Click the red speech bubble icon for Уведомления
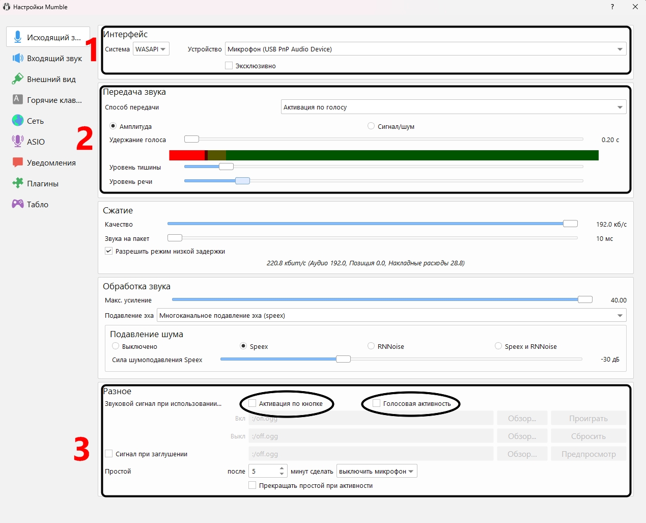This screenshot has width=646, height=523. pos(18,162)
